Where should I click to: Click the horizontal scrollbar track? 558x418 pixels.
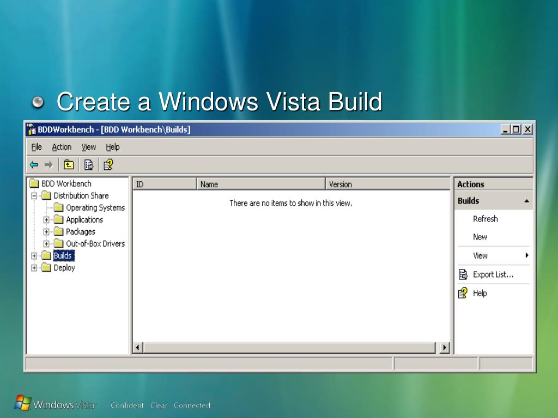(289, 347)
